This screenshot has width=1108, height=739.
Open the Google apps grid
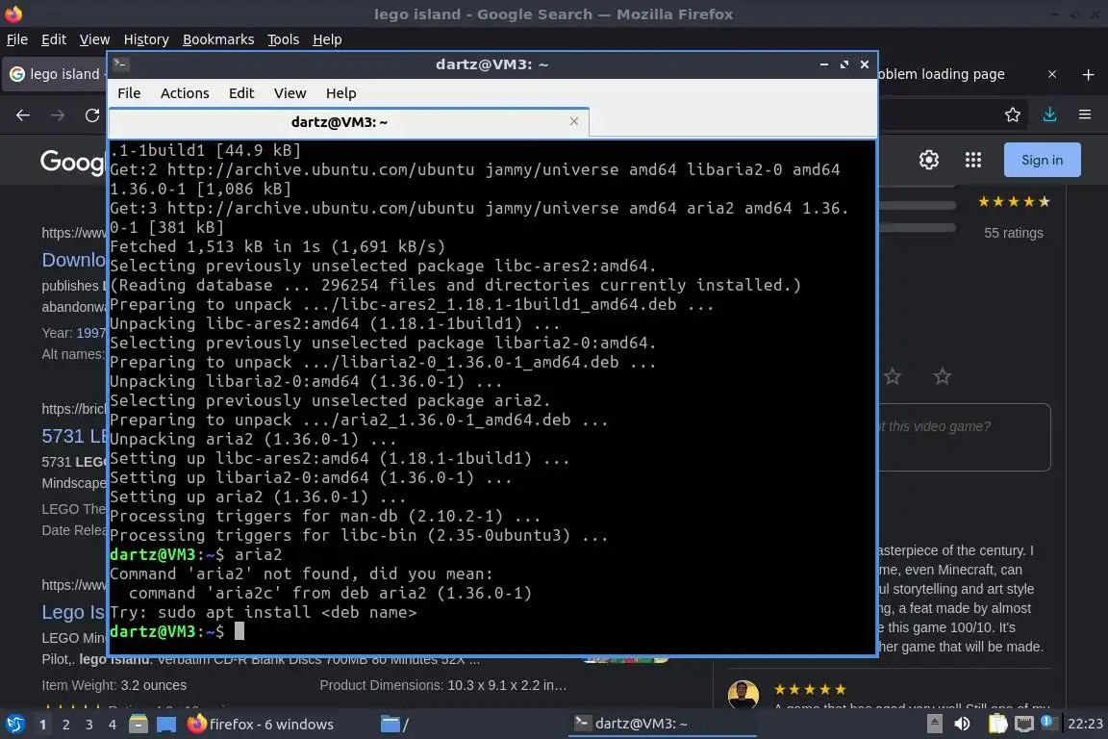coord(973,160)
